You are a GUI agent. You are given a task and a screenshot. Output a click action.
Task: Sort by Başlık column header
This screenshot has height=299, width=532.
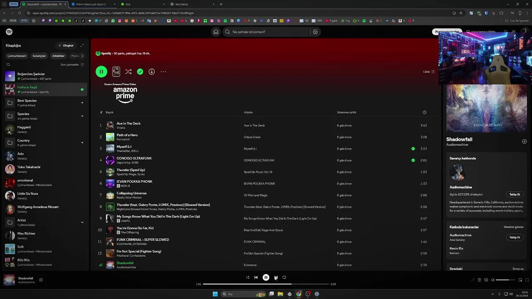point(109,112)
